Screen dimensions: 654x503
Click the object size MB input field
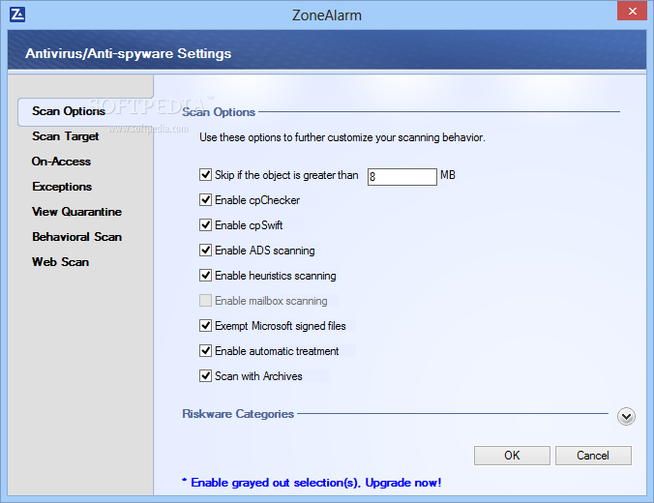[402, 176]
